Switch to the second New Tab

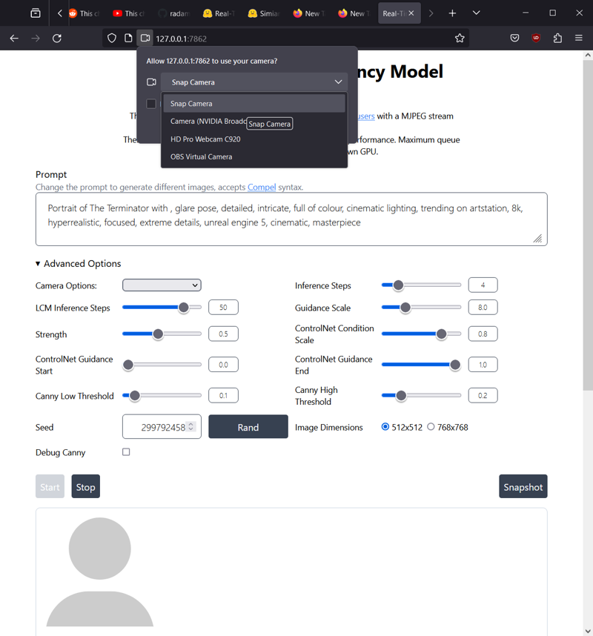354,13
